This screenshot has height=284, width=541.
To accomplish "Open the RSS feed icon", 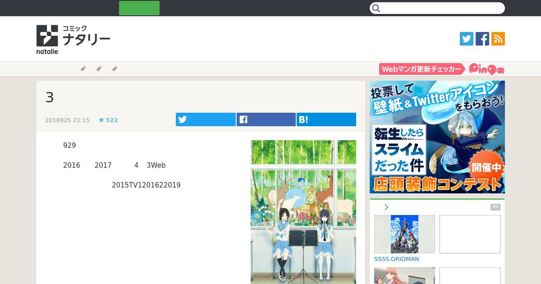I will (x=498, y=39).
